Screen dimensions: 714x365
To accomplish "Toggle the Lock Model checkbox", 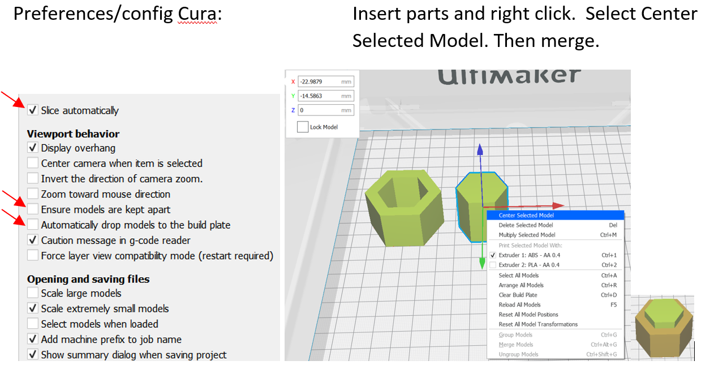I will [x=303, y=127].
